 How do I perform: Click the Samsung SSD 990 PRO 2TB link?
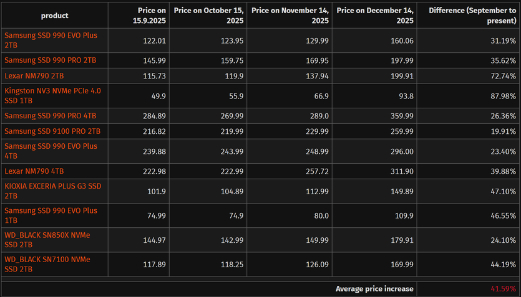click(50, 60)
